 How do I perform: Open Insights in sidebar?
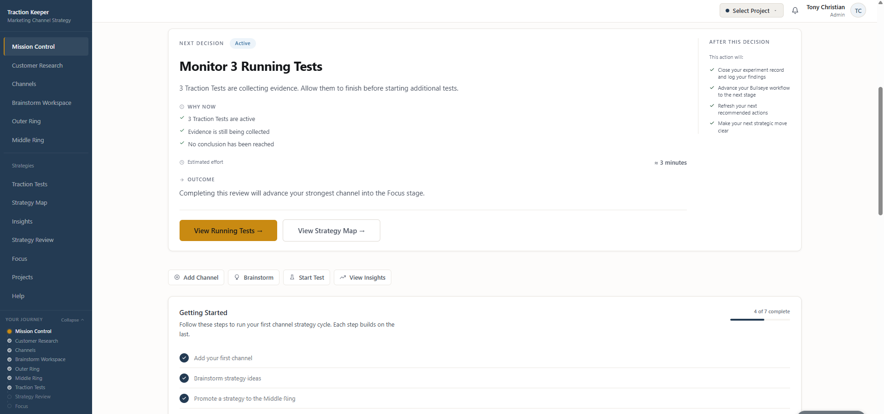pyautogui.click(x=46, y=221)
